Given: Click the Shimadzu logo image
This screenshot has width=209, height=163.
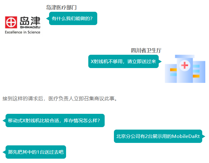Looking at the screenshot, I should tap(23, 25).
